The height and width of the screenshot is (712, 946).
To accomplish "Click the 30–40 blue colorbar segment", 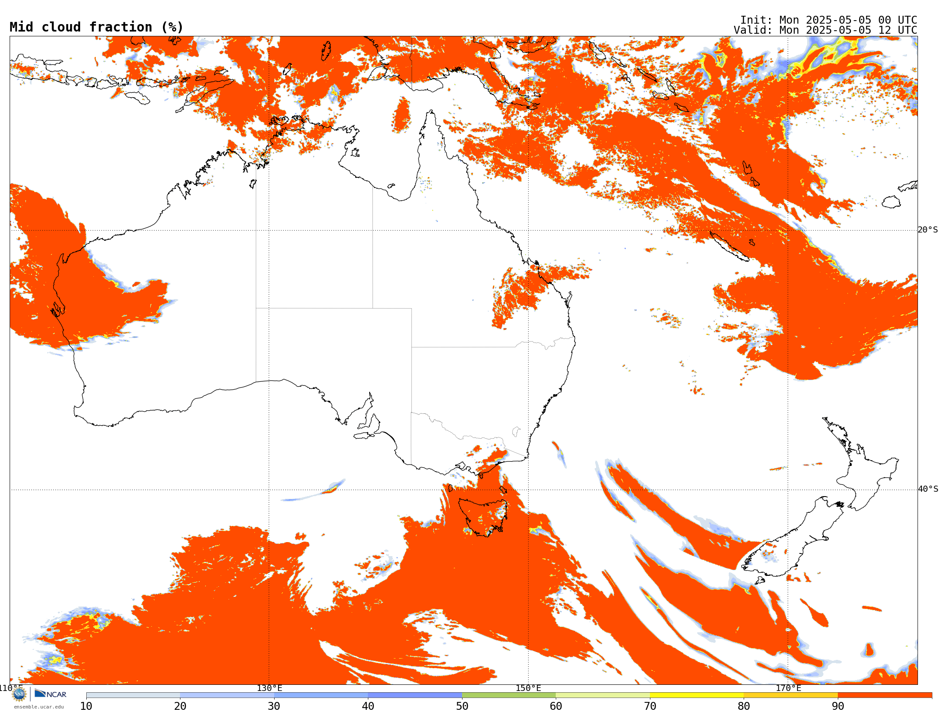I will point(321,695).
